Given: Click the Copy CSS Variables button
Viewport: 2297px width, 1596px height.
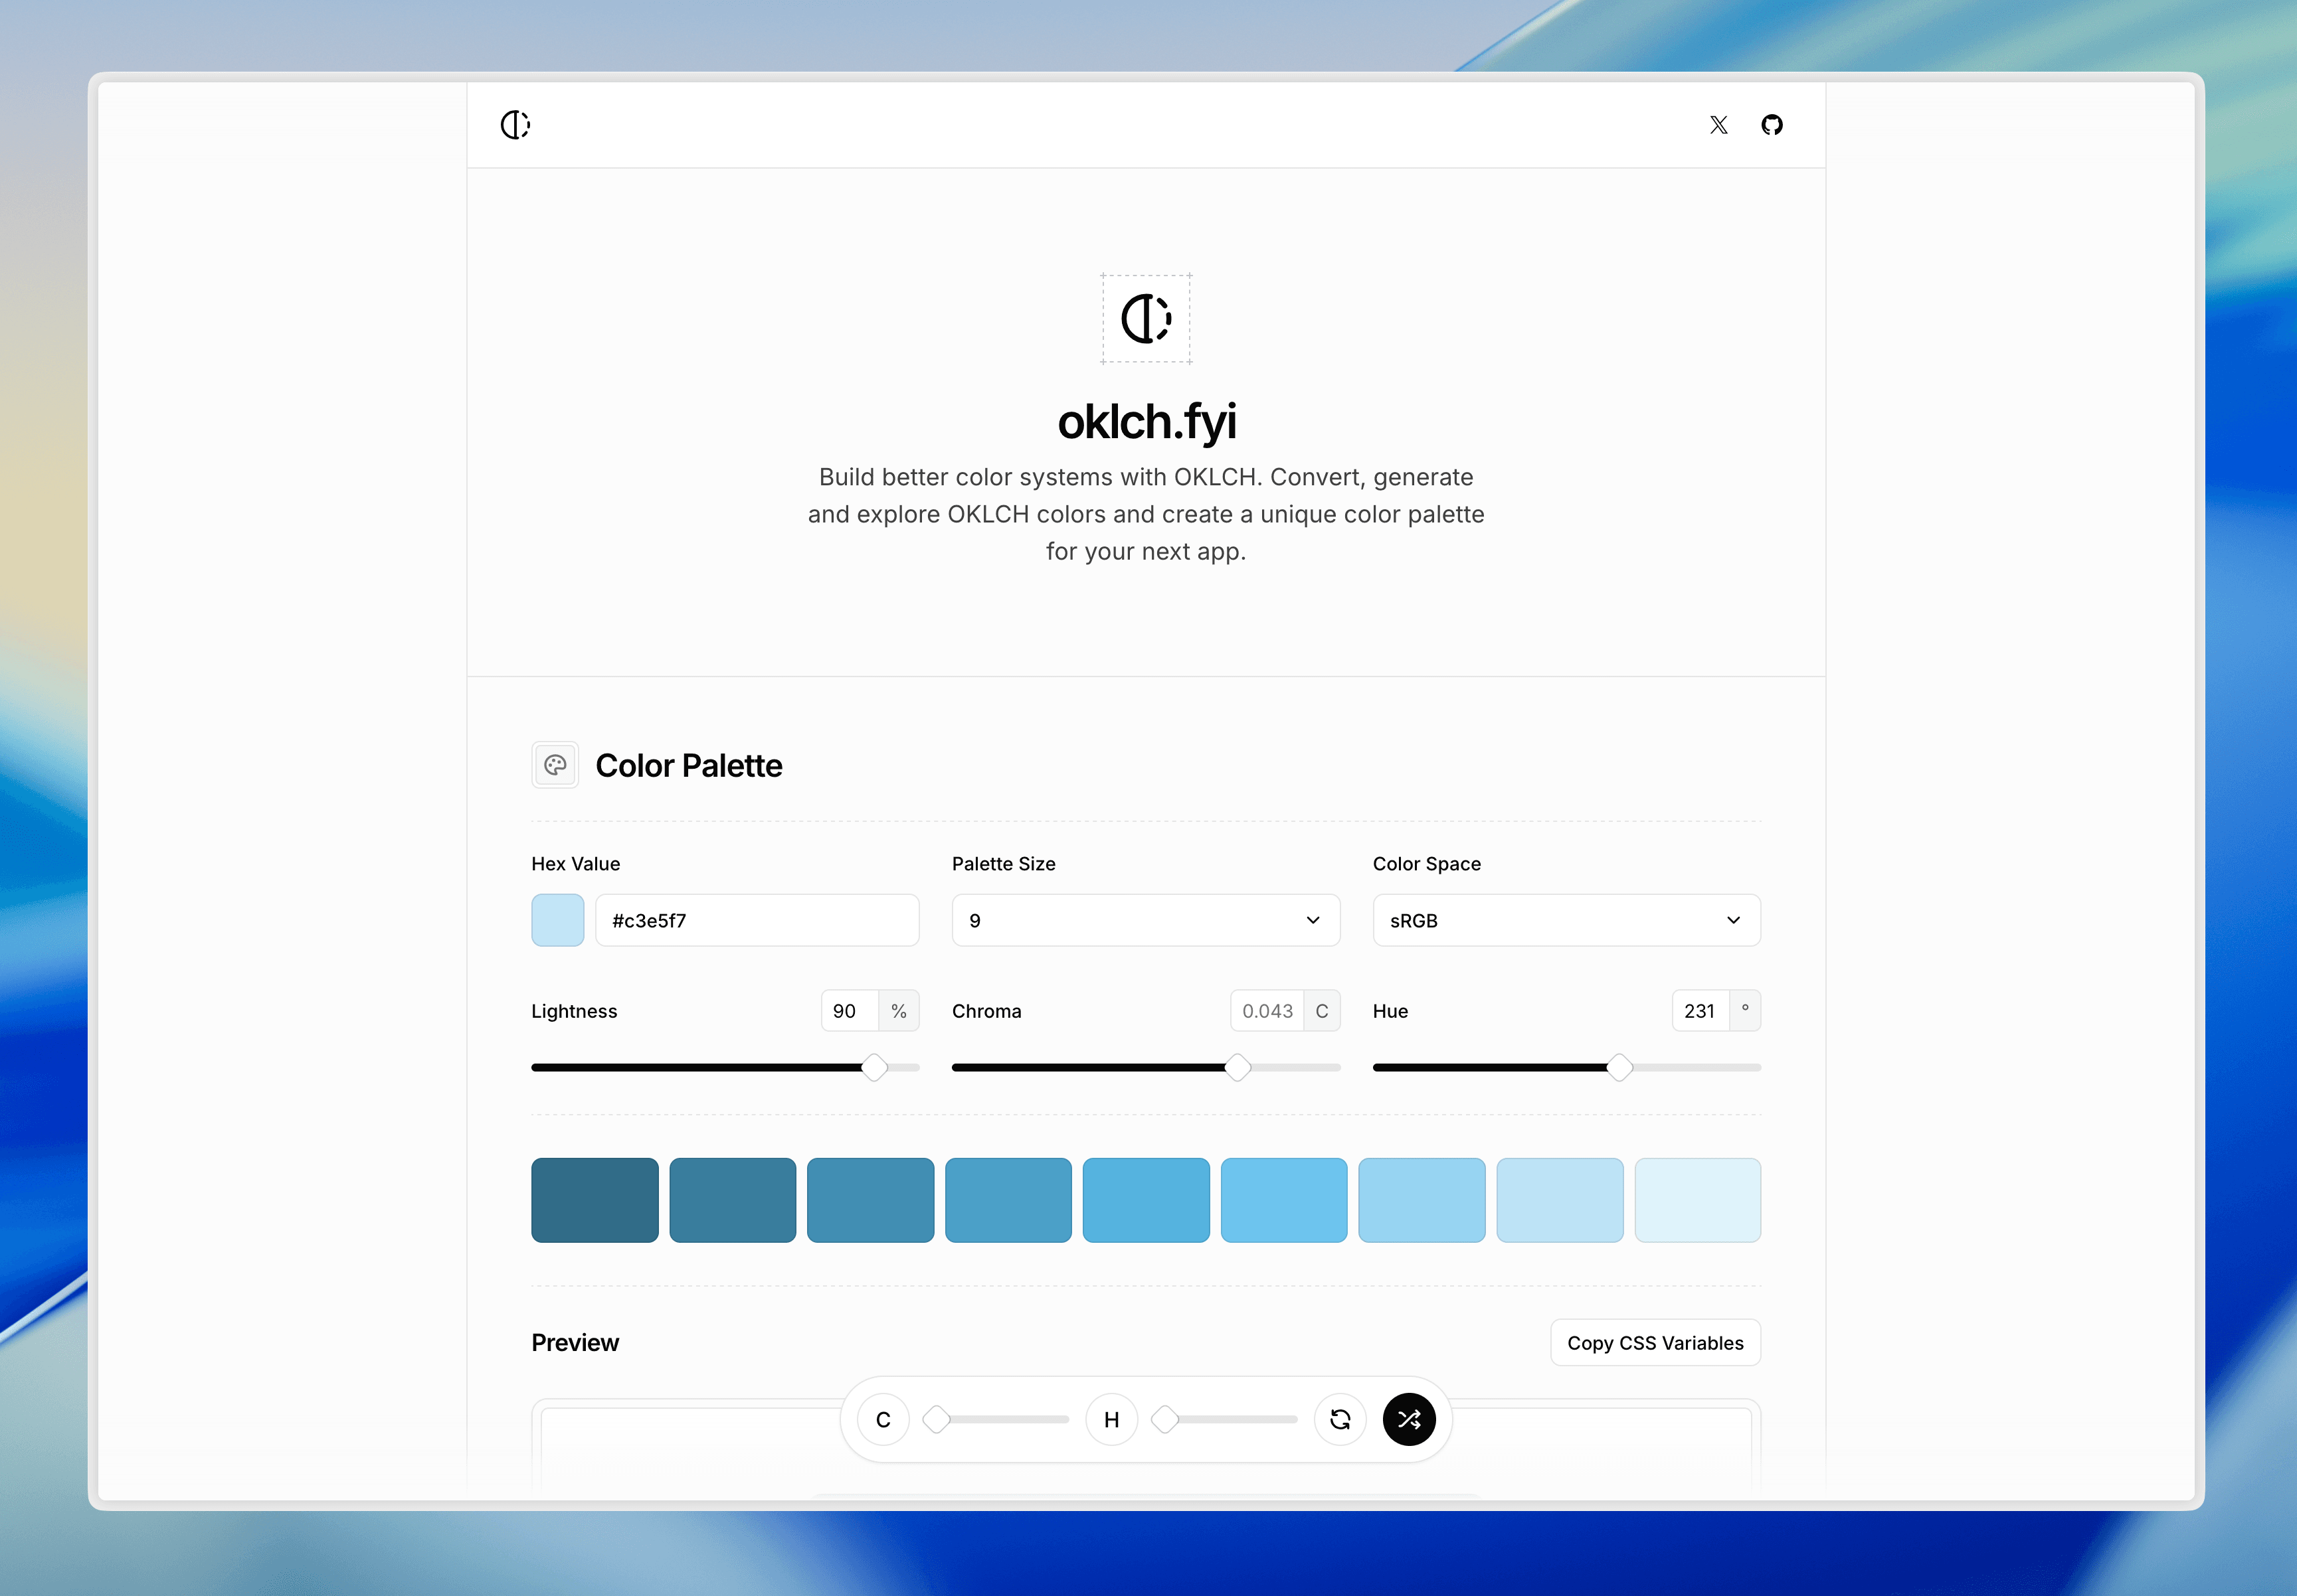Looking at the screenshot, I should point(1656,1343).
